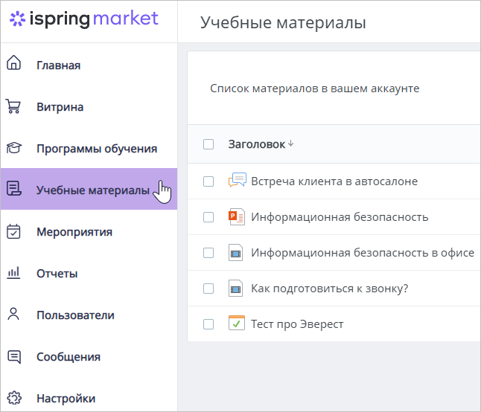Screen dimensions: 481x412
Task: Click the graduation cap Программы обучения icon
Action: 14,148
